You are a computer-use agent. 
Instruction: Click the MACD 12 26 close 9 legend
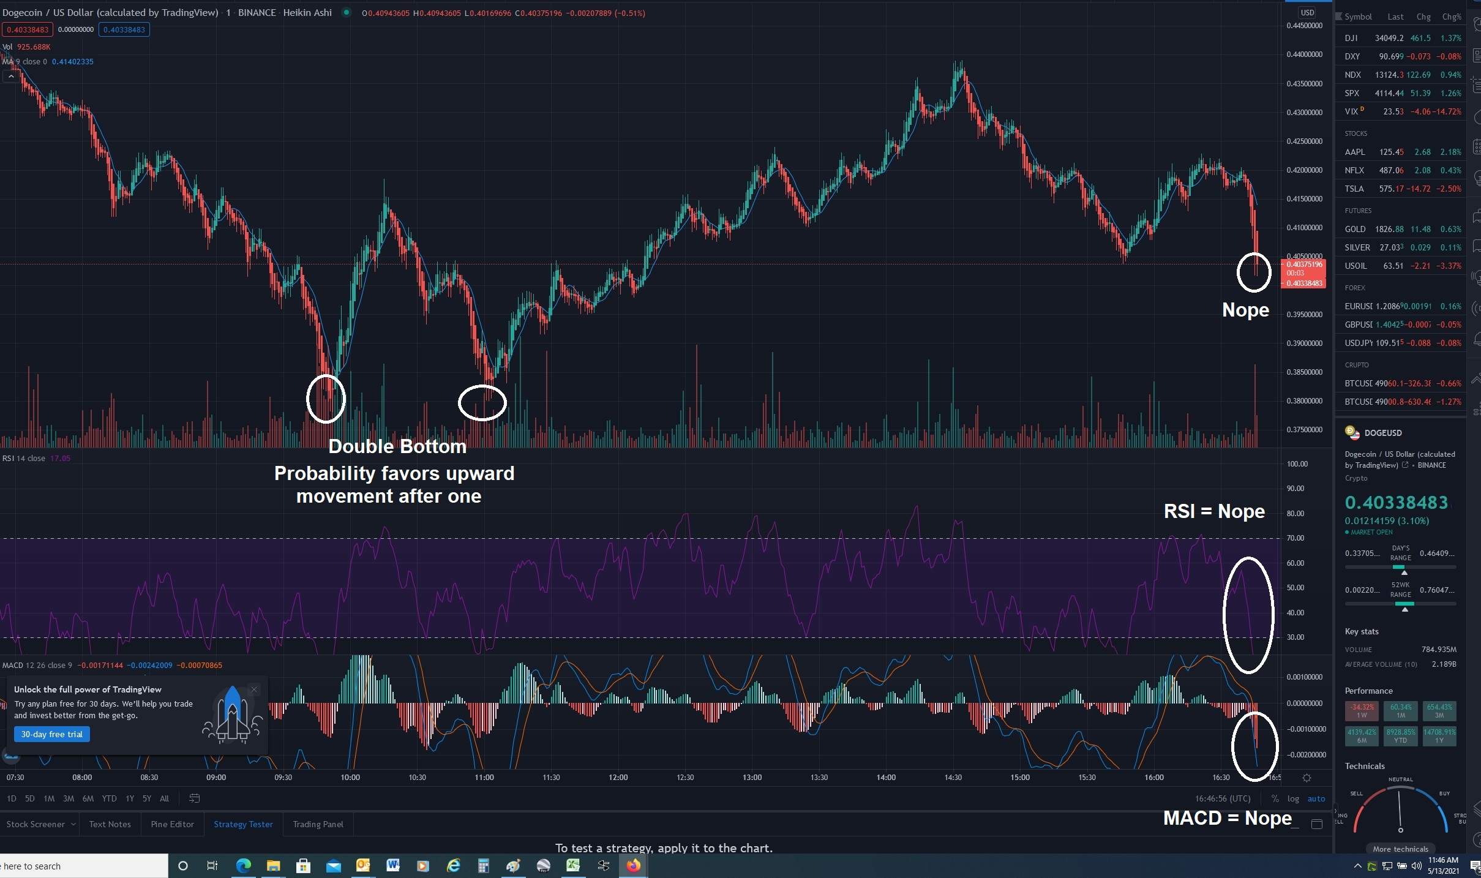(37, 665)
